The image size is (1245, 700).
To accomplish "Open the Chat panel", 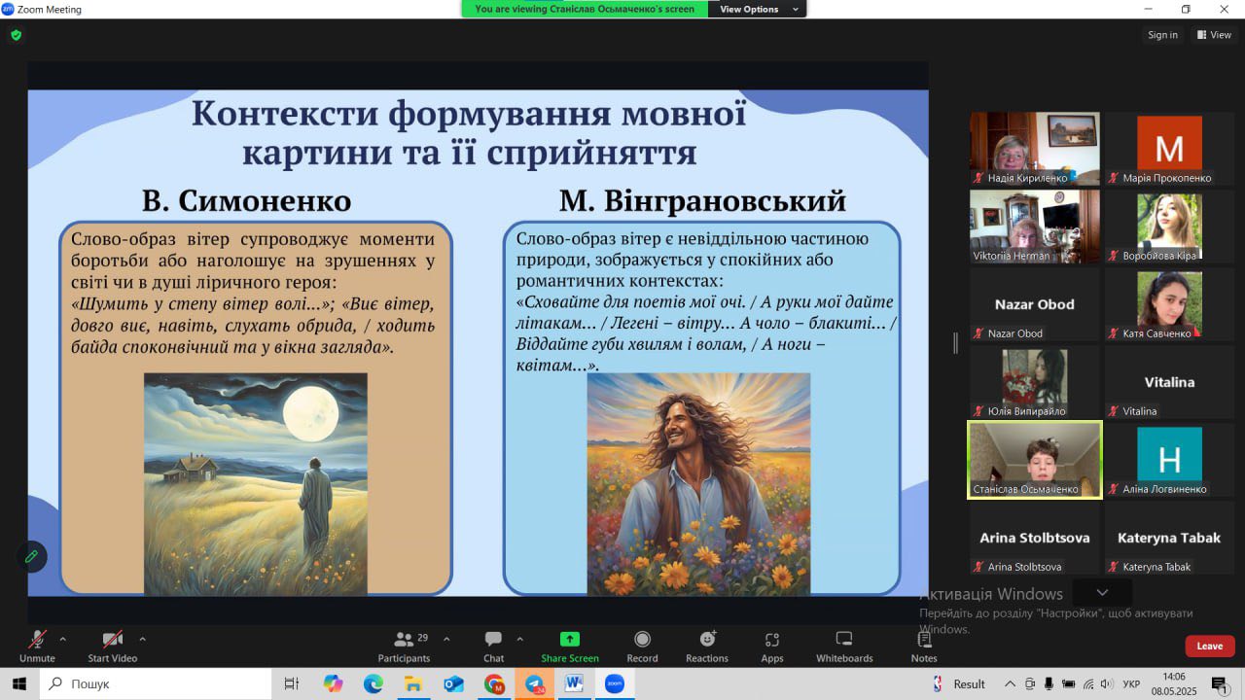I will 494,646.
